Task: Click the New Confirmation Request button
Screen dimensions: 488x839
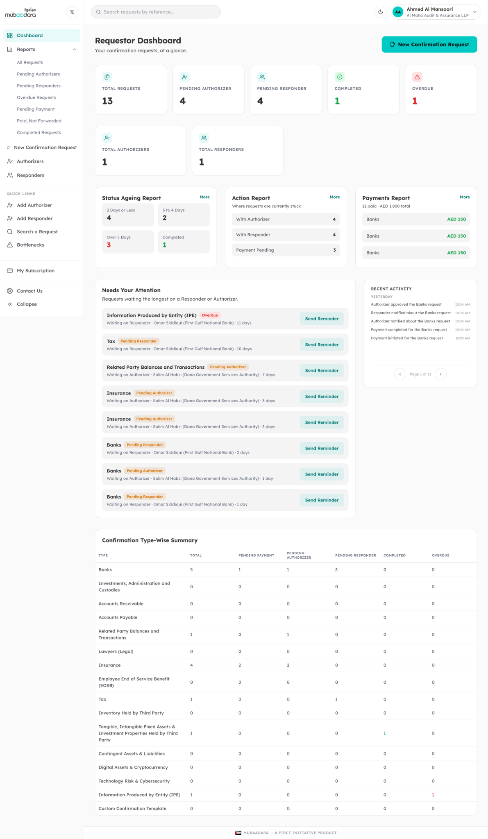Action: 429,44
